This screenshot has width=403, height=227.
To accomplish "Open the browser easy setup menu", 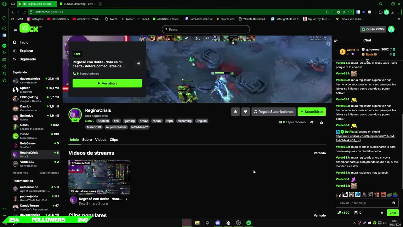I will pos(398,12).
